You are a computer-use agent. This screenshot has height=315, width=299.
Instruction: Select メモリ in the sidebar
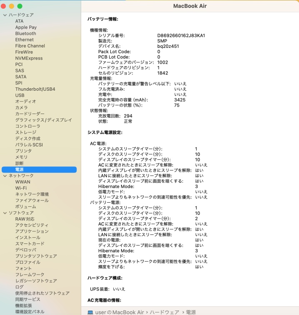(x=21, y=157)
